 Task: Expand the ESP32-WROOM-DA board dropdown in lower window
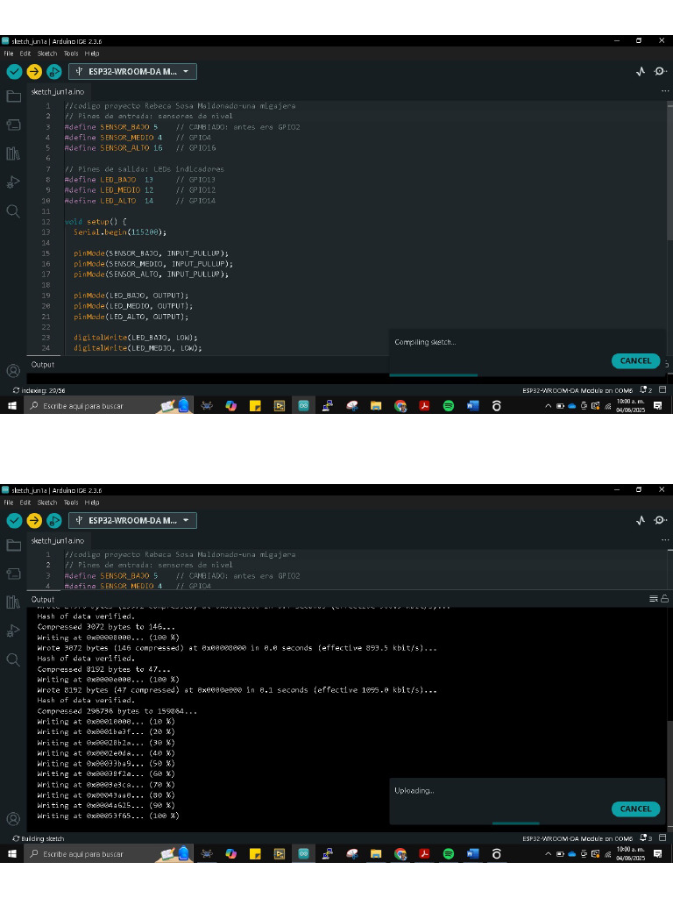tap(135, 521)
